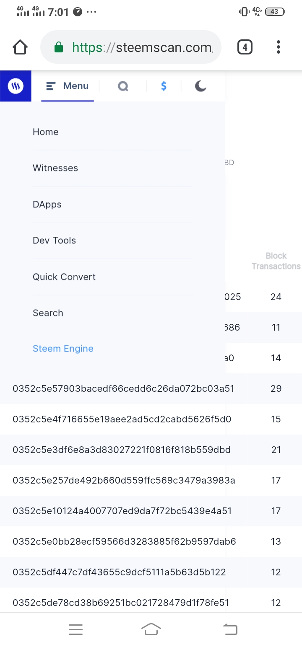Choose Dev Tools from the menu
The height and width of the screenshot is (647, 302).
pos(55,241)
